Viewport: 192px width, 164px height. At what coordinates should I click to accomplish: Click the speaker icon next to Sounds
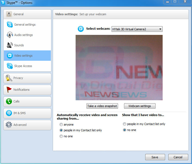10,45
